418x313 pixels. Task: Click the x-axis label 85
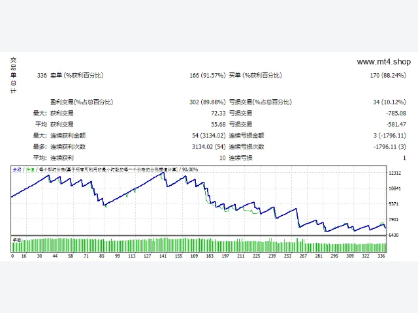point(102,256)
